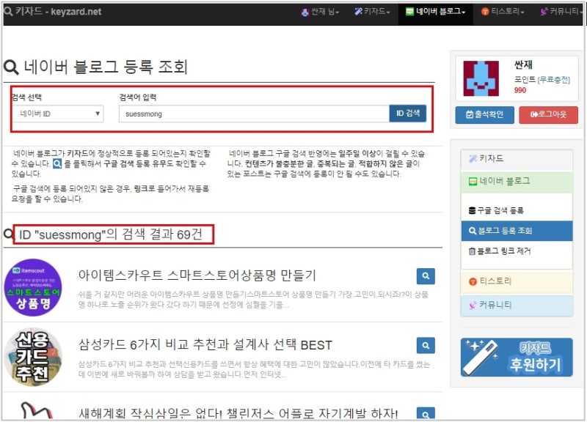Click the 커뮤니티 icon in sidebar

click(x=473, y=306)
